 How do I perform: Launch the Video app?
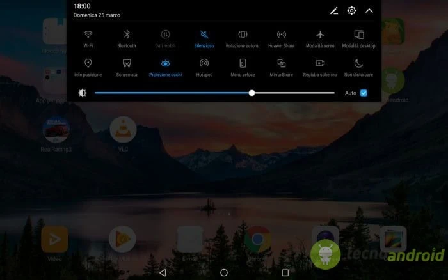point(54,244)
